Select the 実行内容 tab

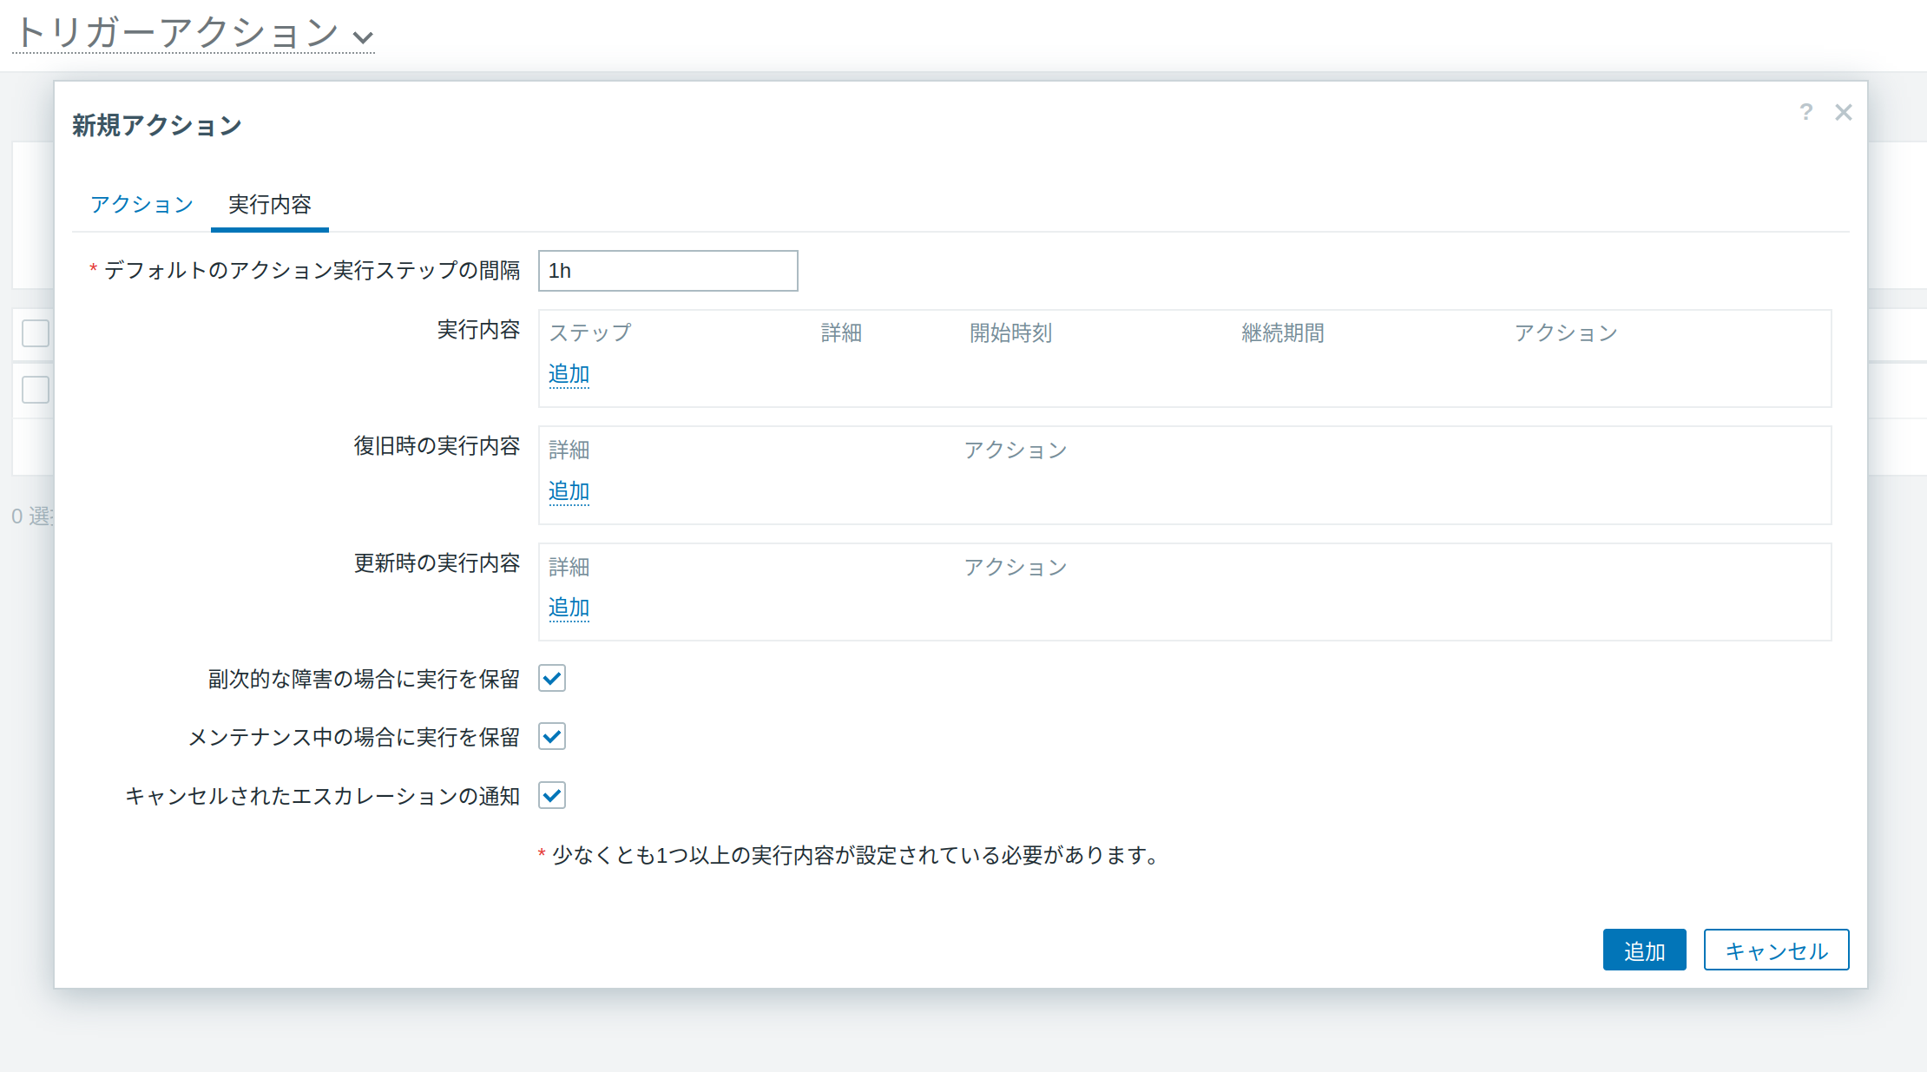pyautogui.click(x=269, y=205)
